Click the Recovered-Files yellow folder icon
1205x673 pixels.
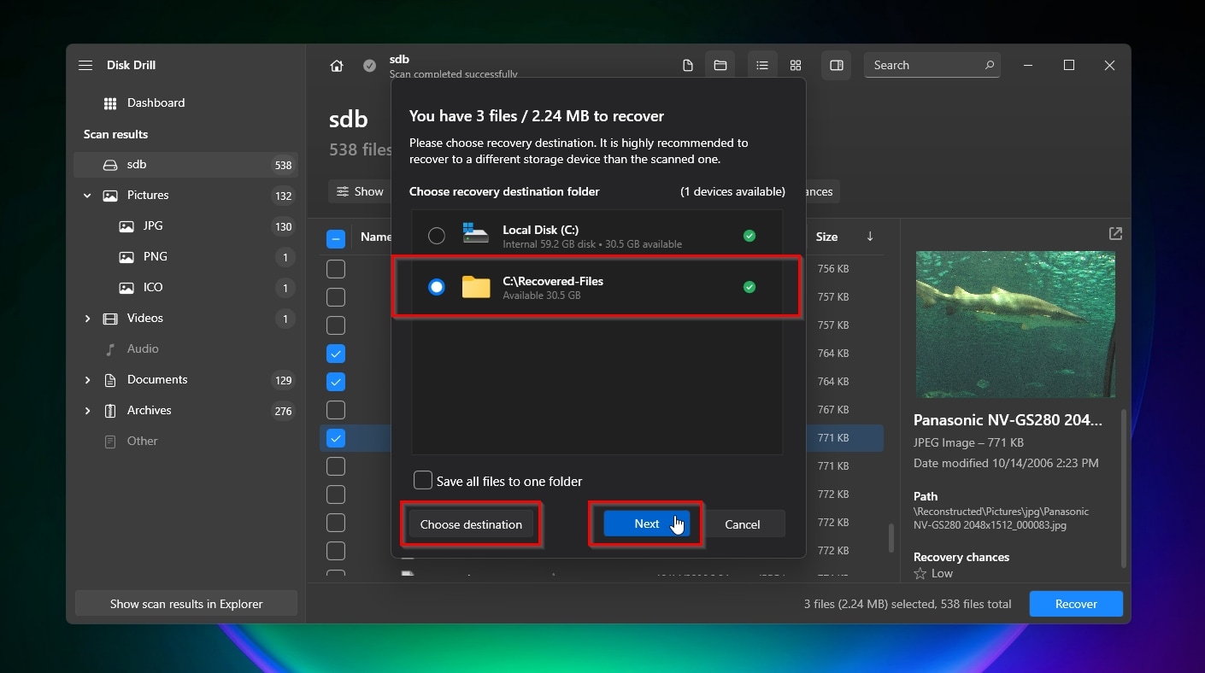476,287
